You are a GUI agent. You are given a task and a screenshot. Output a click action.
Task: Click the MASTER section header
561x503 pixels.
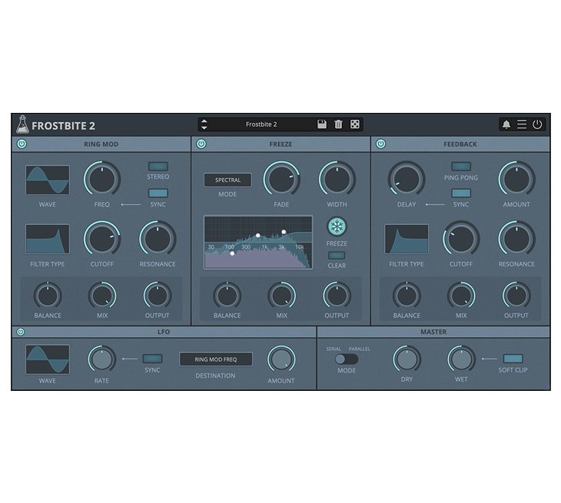[433, 332]
